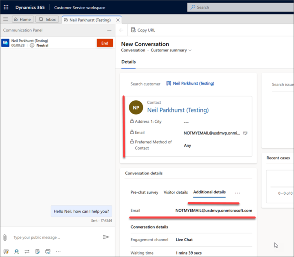The height and width of the screenshot is (257, 294).
Task: Click the Neutral sentiment face icon
Action: point(32,45)
